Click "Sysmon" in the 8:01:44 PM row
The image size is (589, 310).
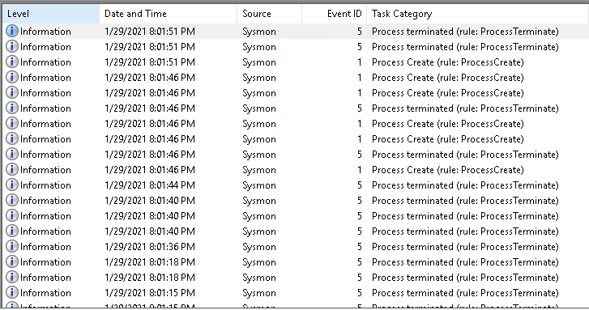pos(259,185)
